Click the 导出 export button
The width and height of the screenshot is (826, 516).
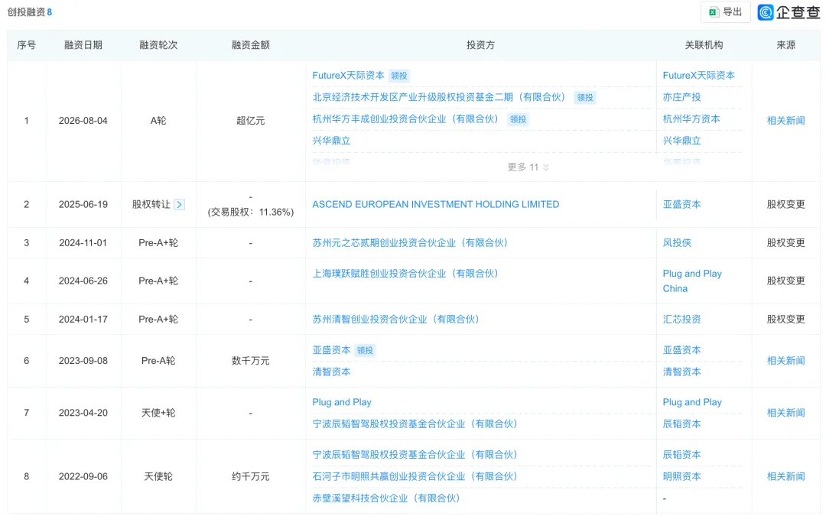[x=725, y=12]
